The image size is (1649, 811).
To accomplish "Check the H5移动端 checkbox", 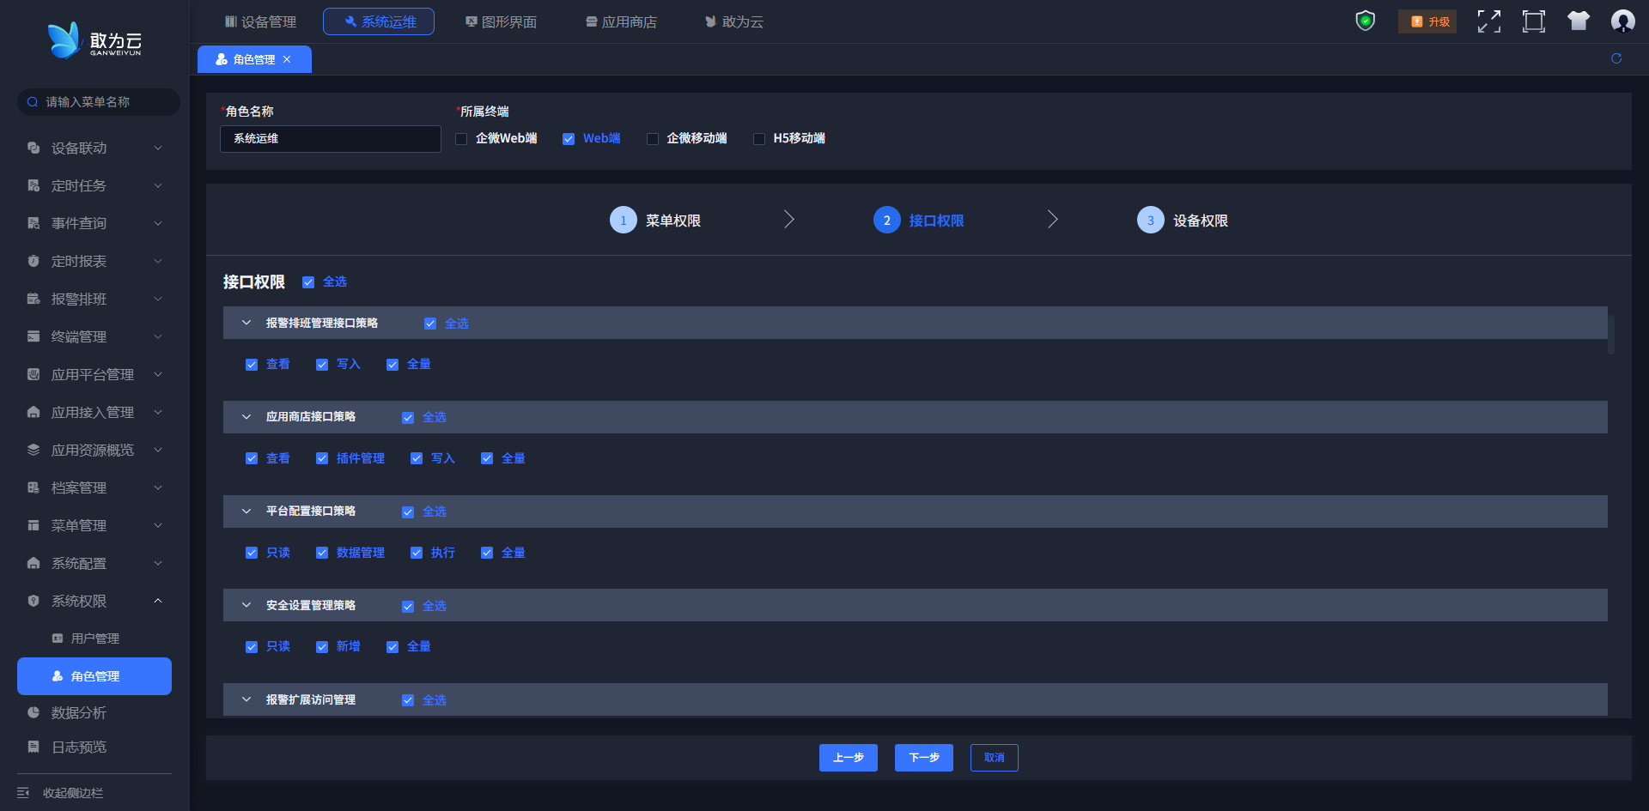I will click(x=759, y=139).
